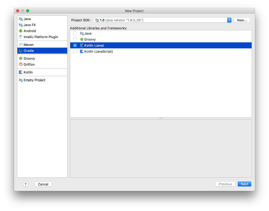Click the Groovy label in frameworks list
The width and height of the screenshot is (269, 211).
click(90, 39)
